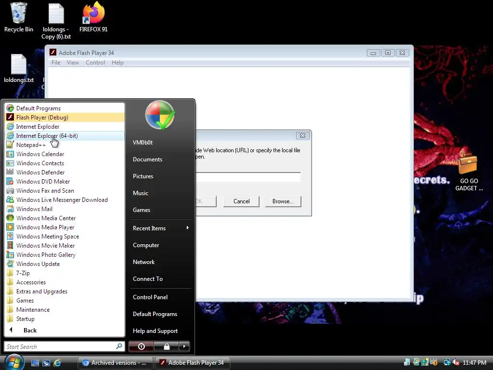The image size is (493, 370).
Task: Open Internet Exploder program entry
Action: pyautogui.click(x=65, y=127)
